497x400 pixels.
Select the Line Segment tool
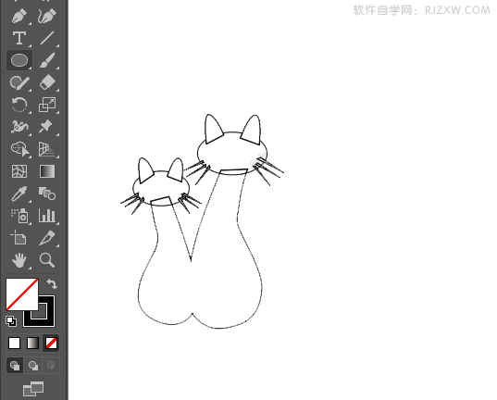pyautogui.click(x=47, y=38)
